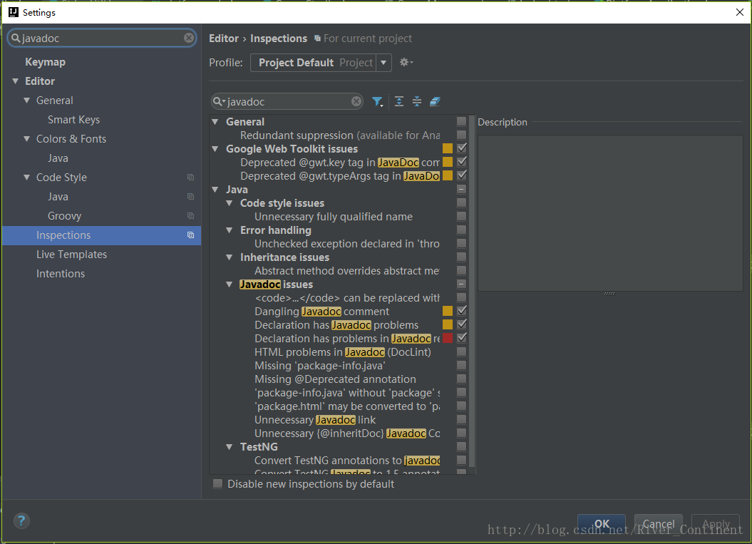Select Inspections in settings tree

pos(101,235)
